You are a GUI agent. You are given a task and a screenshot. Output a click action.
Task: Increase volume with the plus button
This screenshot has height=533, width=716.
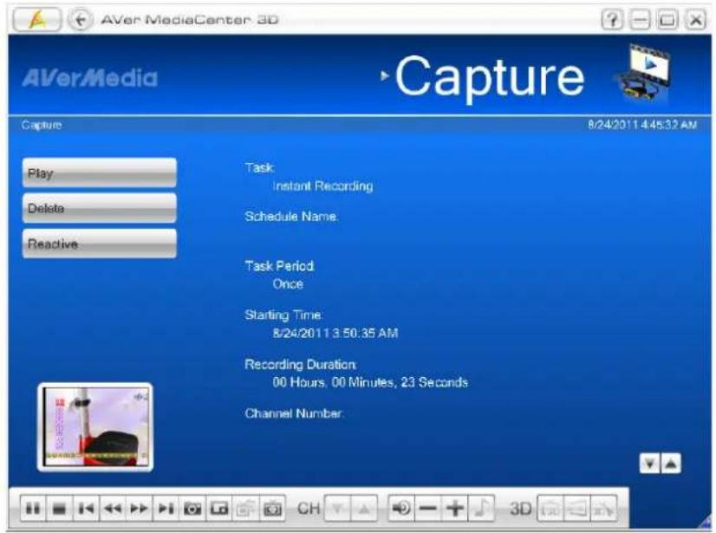pyautogui.click(x=455, y=508)
